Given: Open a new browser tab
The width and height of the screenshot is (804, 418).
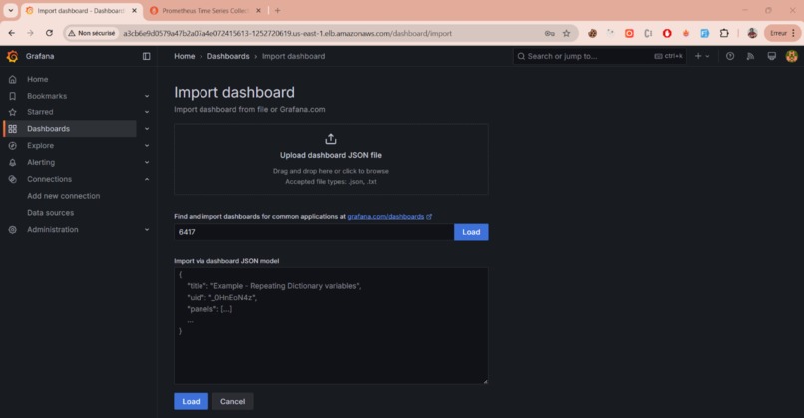Looking at the screenshot, I should (277, 10).
